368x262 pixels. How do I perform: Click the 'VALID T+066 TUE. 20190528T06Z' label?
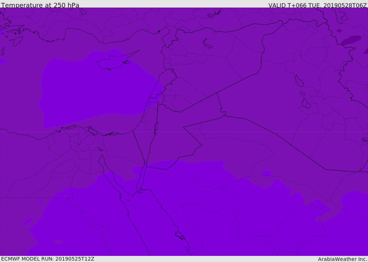click(318, 5)
